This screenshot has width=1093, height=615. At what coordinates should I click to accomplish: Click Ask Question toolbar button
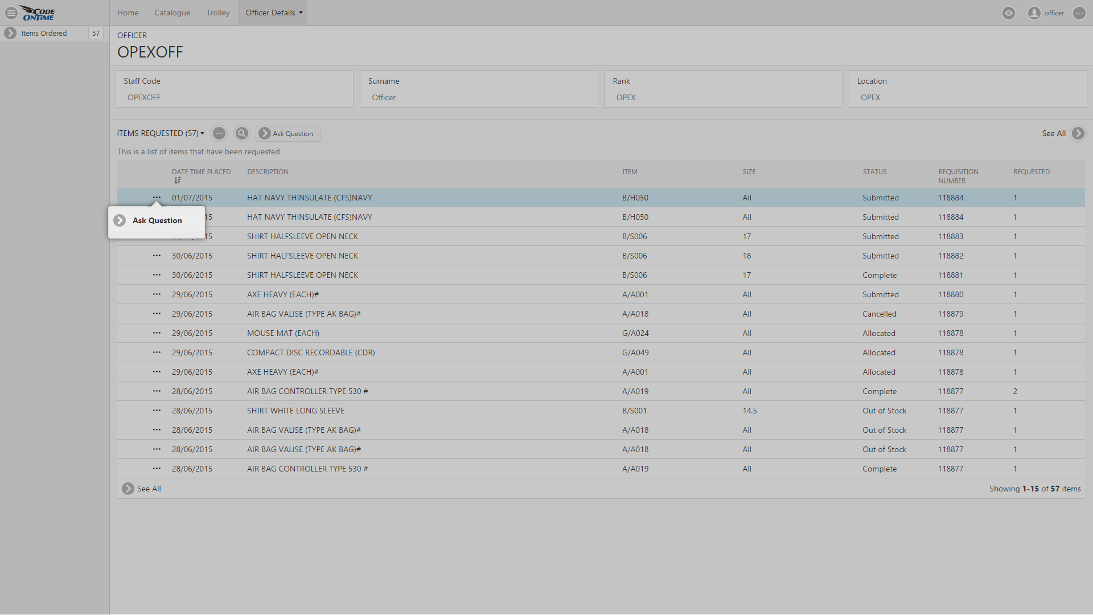point(287,133)
